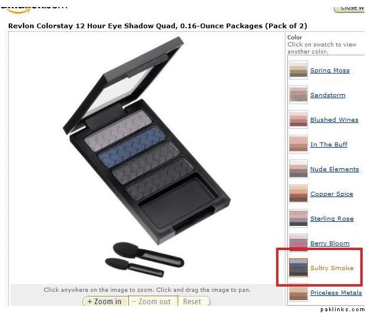This screenshot has height=313, width=365.
Task: Open the Spring Moss link
Action: tap(330, 70)
